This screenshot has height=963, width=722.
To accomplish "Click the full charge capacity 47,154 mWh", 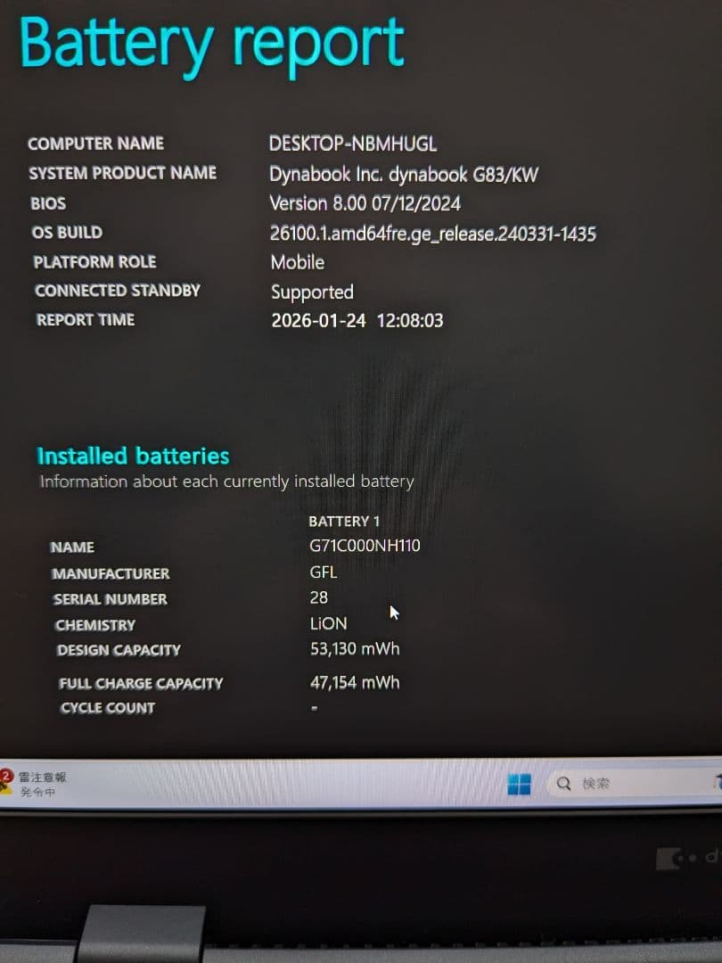I will click(x=354, y=682).
